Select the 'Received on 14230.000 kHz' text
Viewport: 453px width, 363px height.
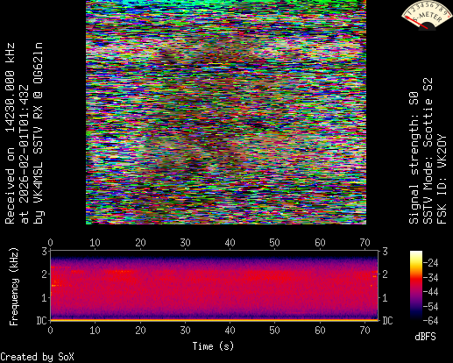tap(10, 133)
